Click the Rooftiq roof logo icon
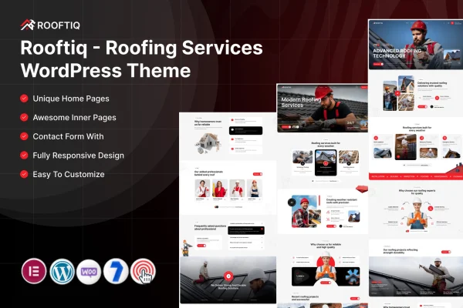The height and width of the screenshot is (308, 463). pos(28,25)
